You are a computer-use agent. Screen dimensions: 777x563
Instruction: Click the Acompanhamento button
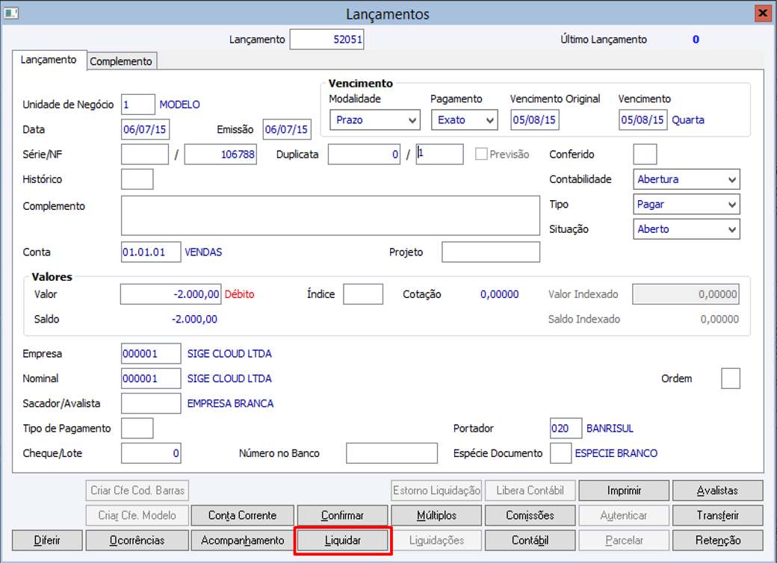click(x=242, y=540)
